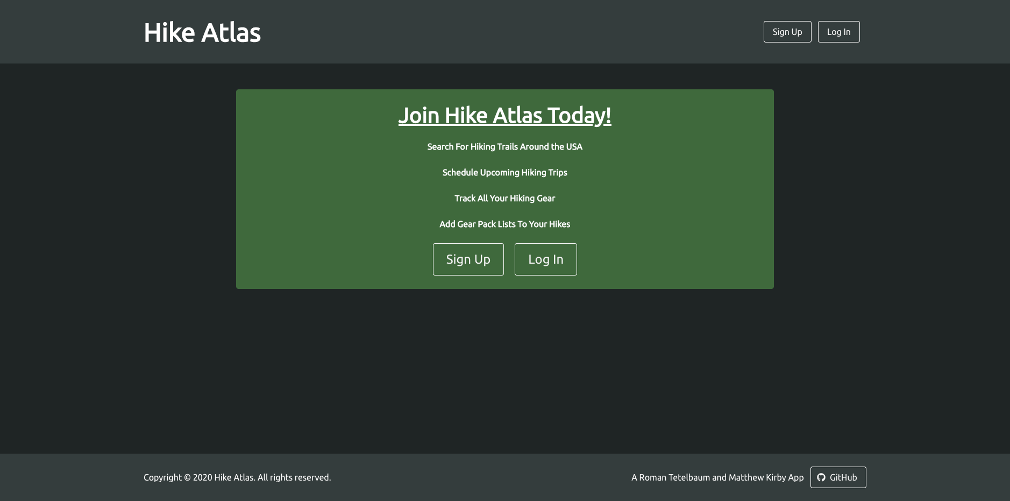
Task: Click 'Schedule Upcoming Hiking Trips' text
Action: (x=505, y=172)
